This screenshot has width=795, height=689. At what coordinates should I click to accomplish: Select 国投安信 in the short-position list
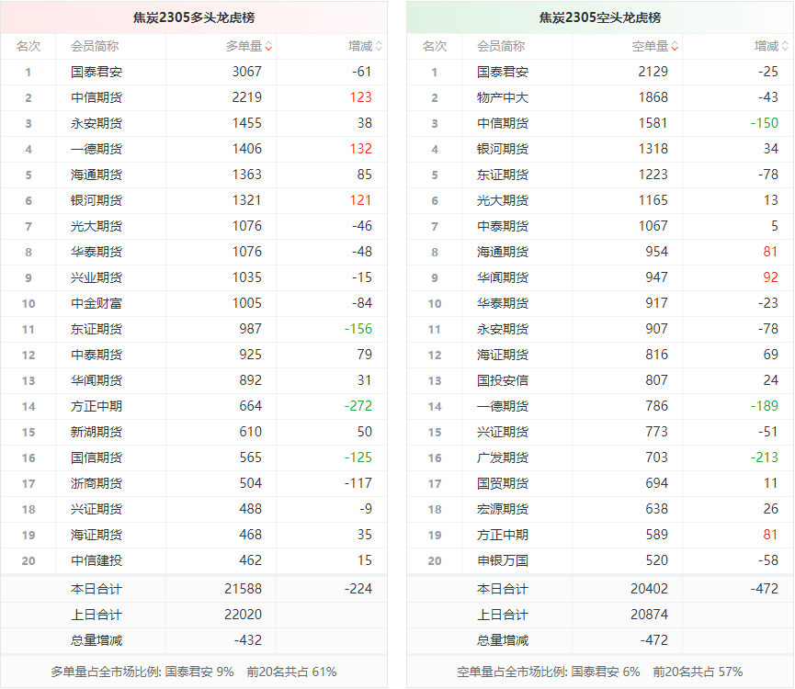click(x=503, y=380)
